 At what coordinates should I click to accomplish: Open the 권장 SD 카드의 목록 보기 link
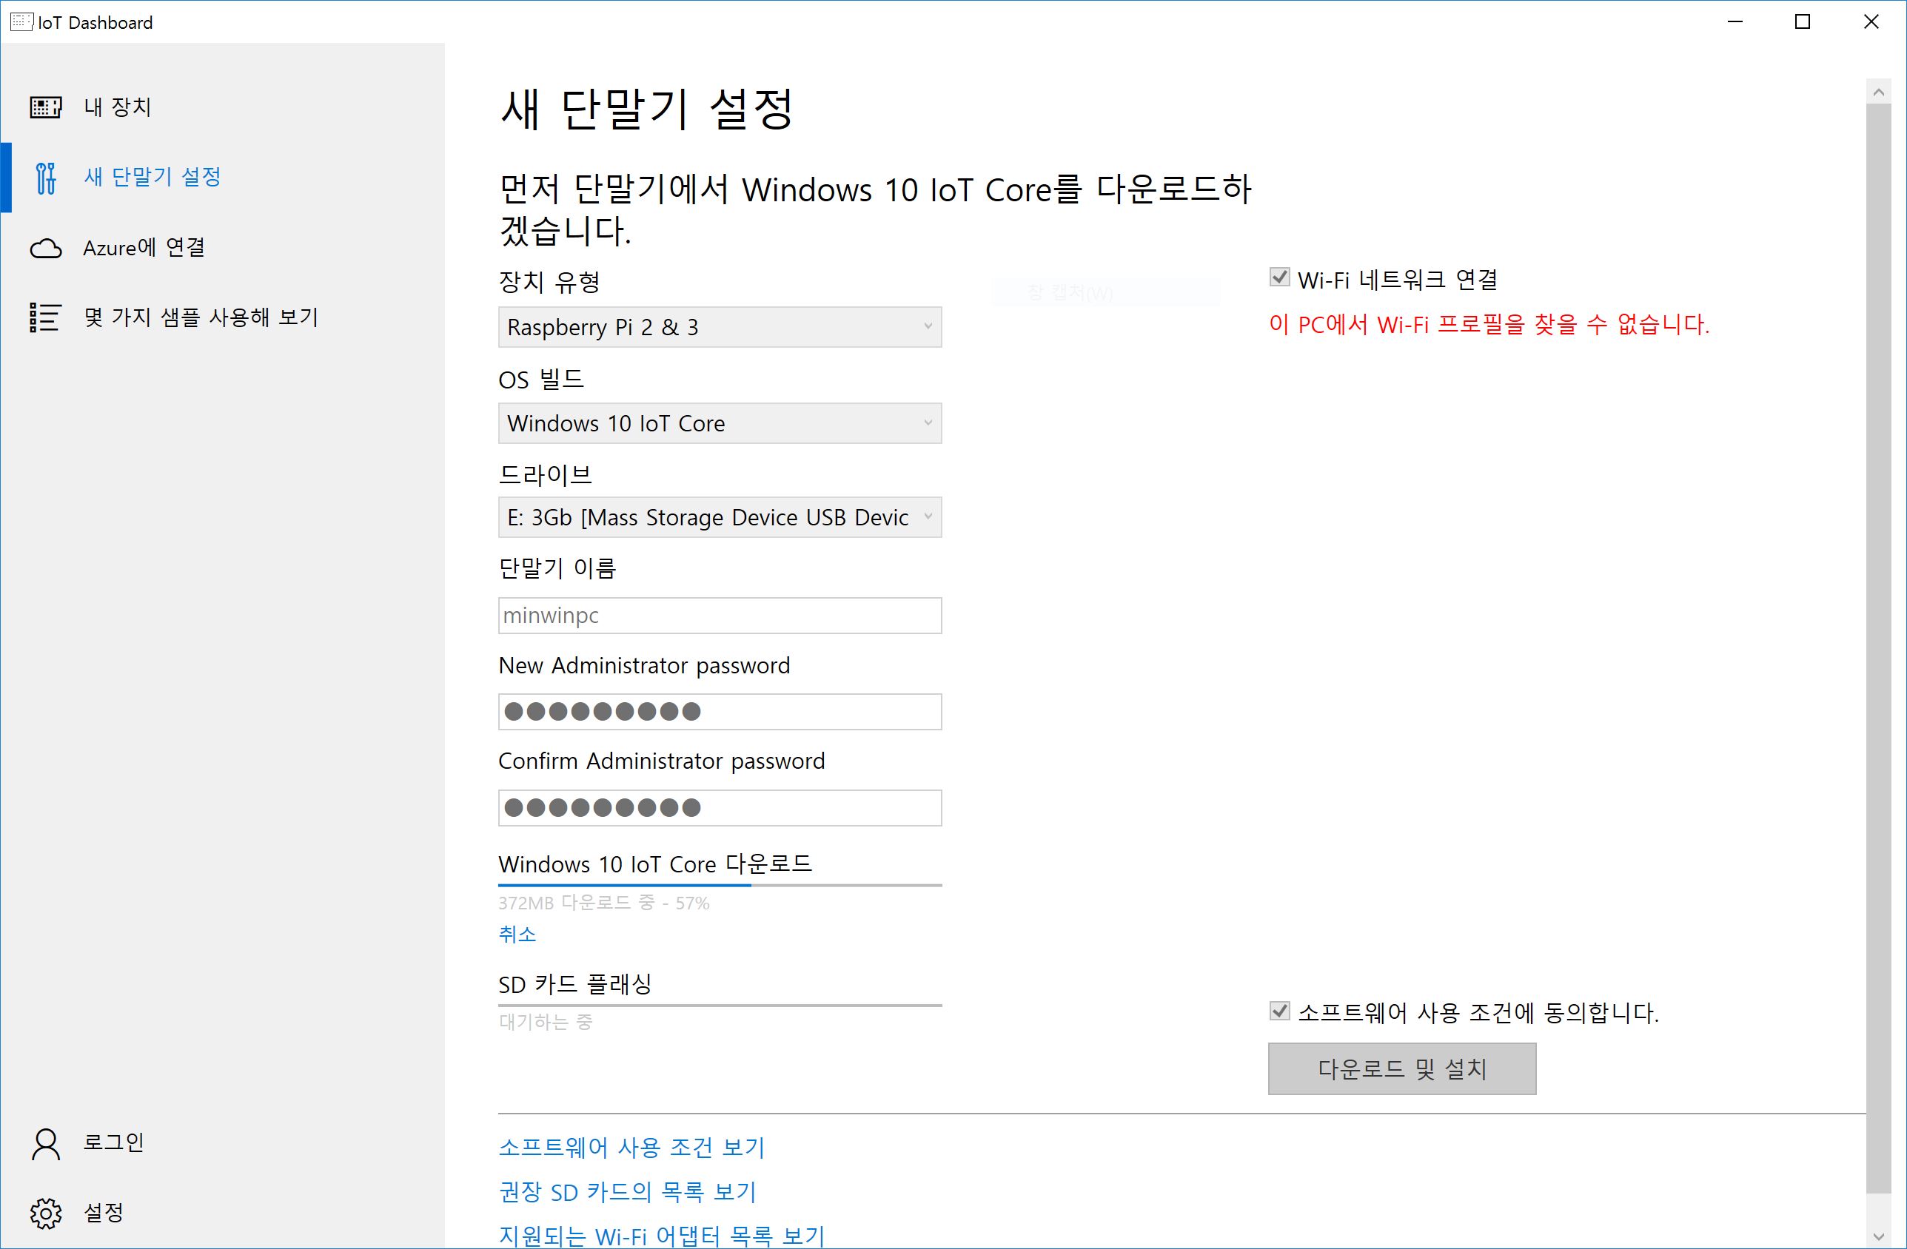[x=627, y=1192]
